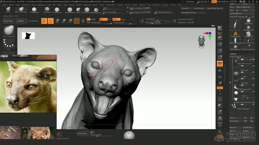
Task: Click the Rotate transform icon
Action: click(x=70, y=21)
